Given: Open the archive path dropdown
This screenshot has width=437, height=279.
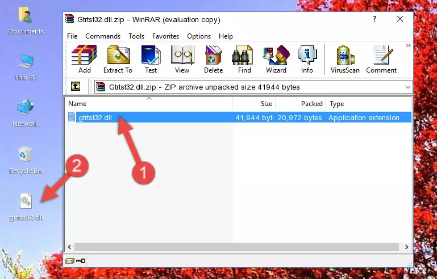Looking at the screenshot, I should [x=408, y=87].
